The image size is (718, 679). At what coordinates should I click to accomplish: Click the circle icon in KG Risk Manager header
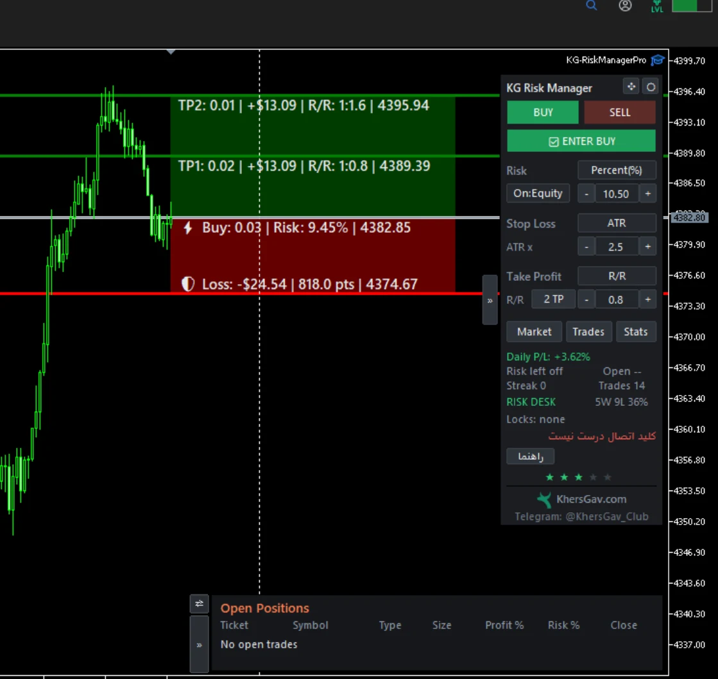click(651, 87)
